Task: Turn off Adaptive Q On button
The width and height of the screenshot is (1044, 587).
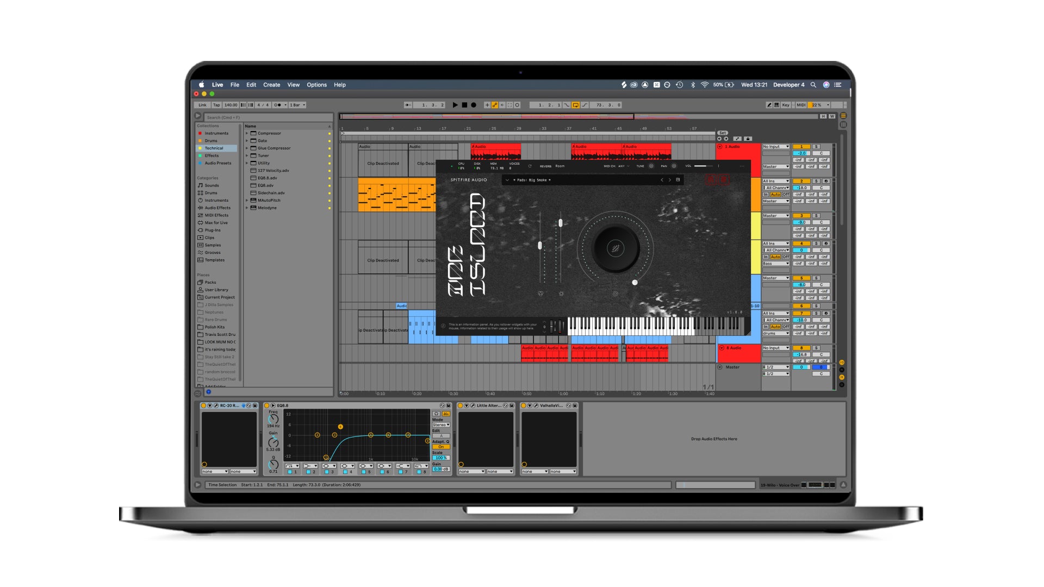Action: (441, 447)
